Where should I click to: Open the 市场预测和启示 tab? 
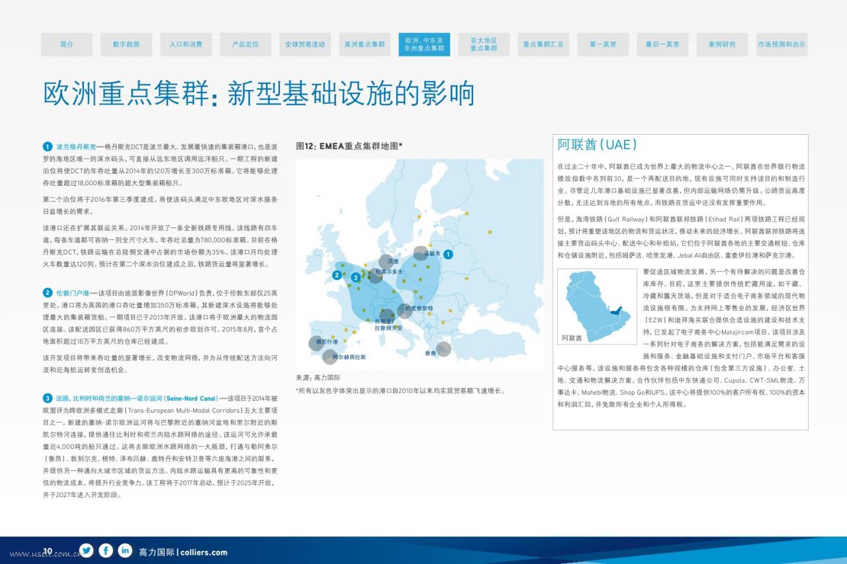[781, 44]
